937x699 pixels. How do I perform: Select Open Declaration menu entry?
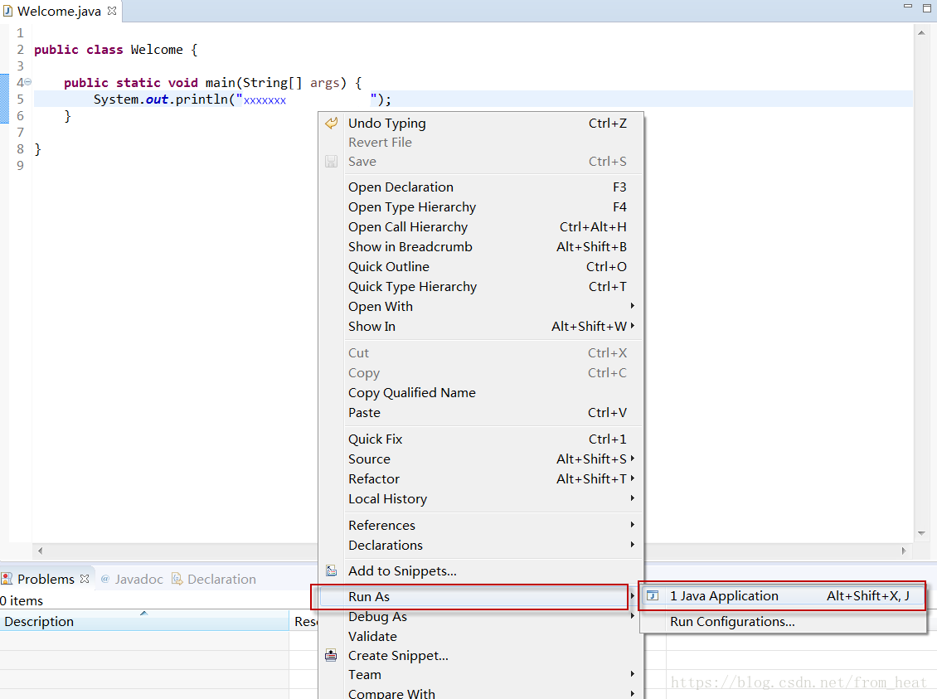[x=483, y=187]
